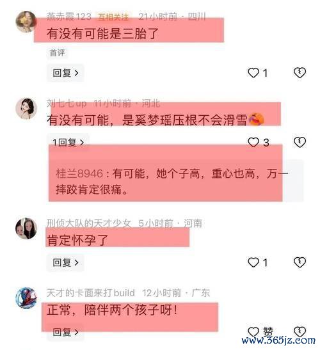Open 刘七七up's profile avatar

pos(26,109)
